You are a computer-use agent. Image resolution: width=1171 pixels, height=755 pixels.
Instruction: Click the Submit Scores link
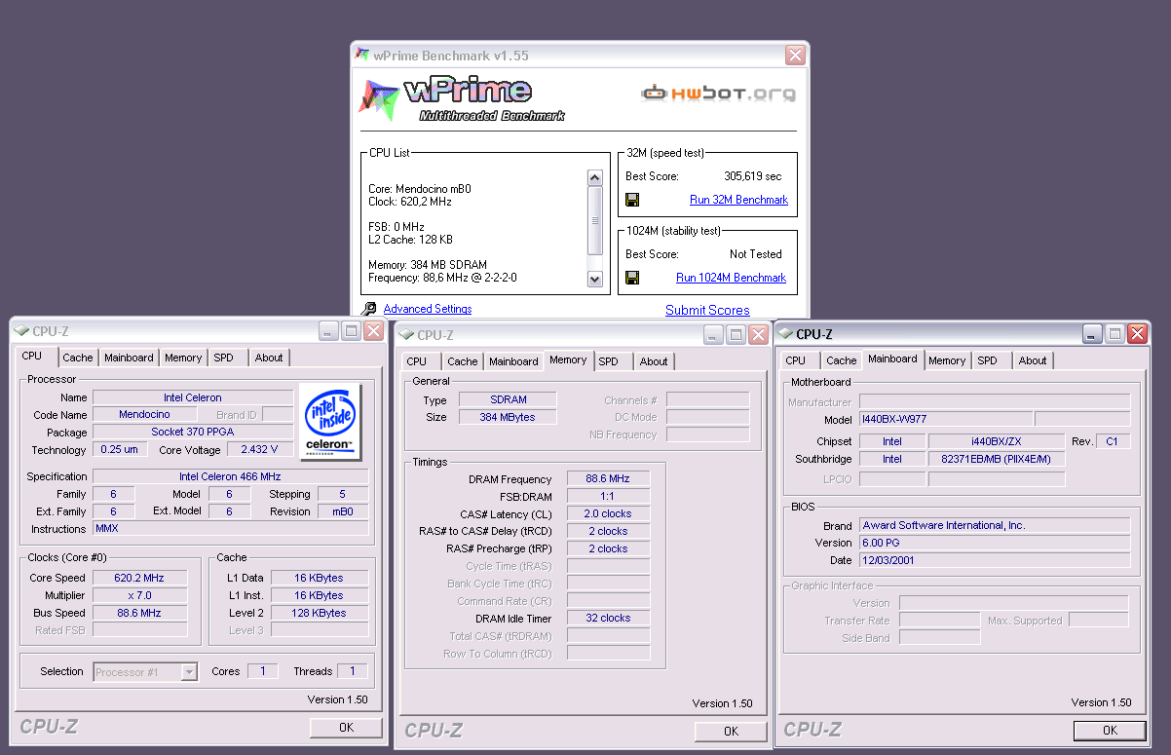click(x=707, y=310)
